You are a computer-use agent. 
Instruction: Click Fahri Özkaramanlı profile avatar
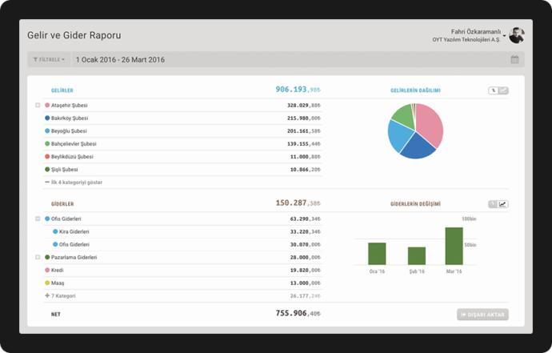[517, 35]
